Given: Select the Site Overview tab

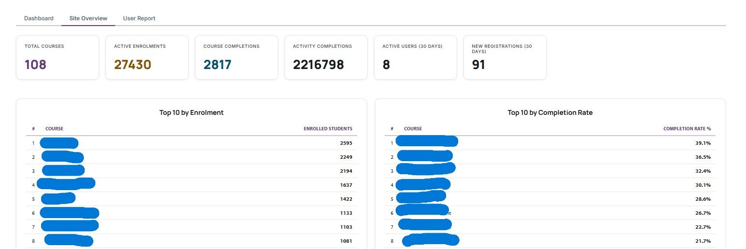Looking at the screenshot, I should click(x=88, y=18).
